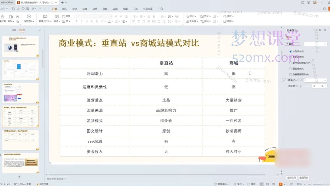The image size is (330, 186).
Task: Select gradient fill option
Action: (x=291, y=57)
